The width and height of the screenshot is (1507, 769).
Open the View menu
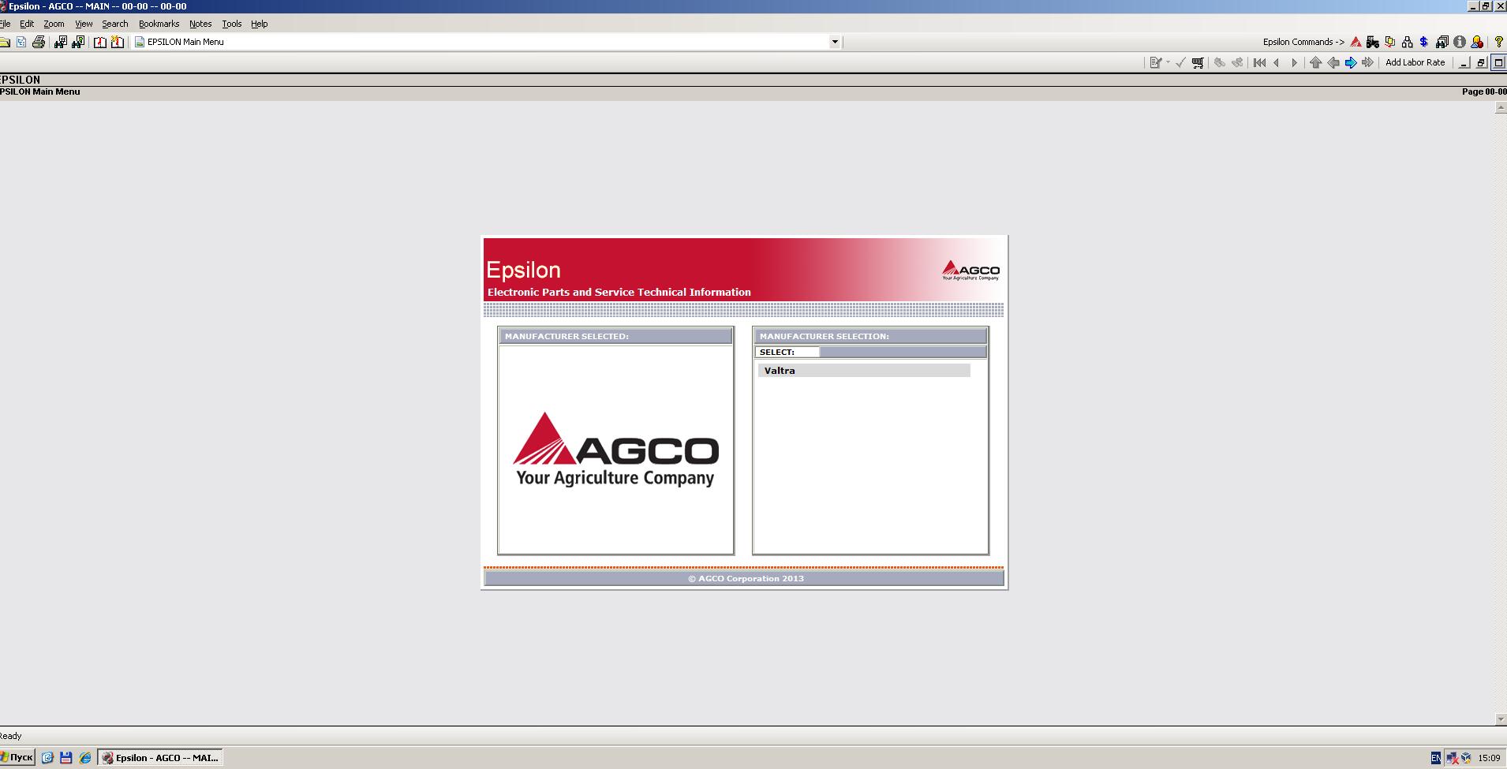pyautogui.click(x=84, y=24)
